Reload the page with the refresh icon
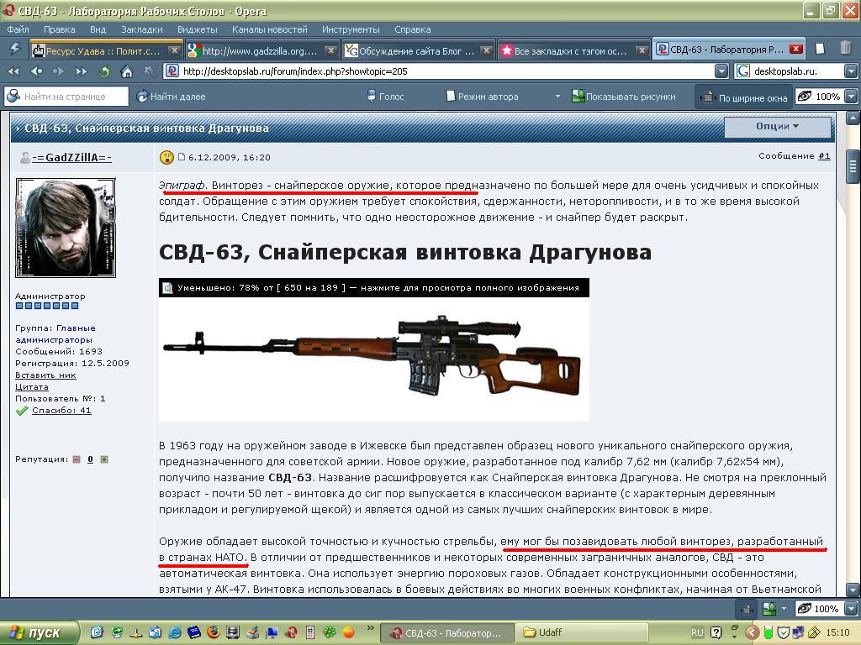Viewport: 861px width, 645px height. pyautogui.click(x=104, y=71)
